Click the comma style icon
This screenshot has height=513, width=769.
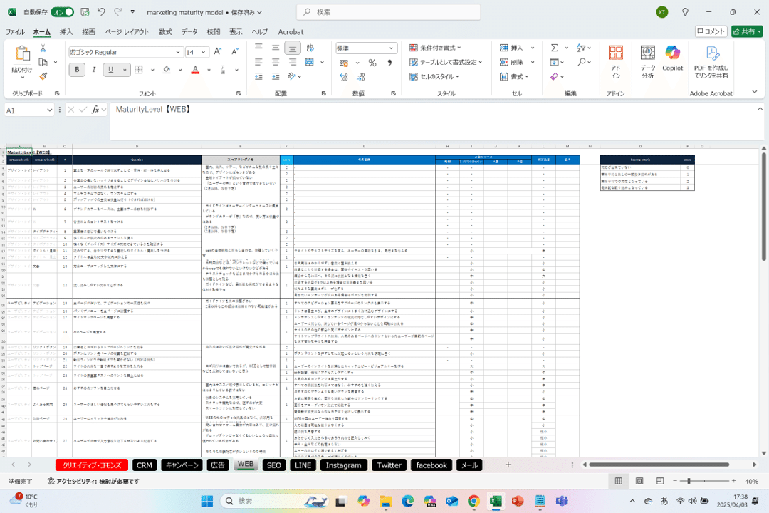pyautogui.click(x=389, y=63)
